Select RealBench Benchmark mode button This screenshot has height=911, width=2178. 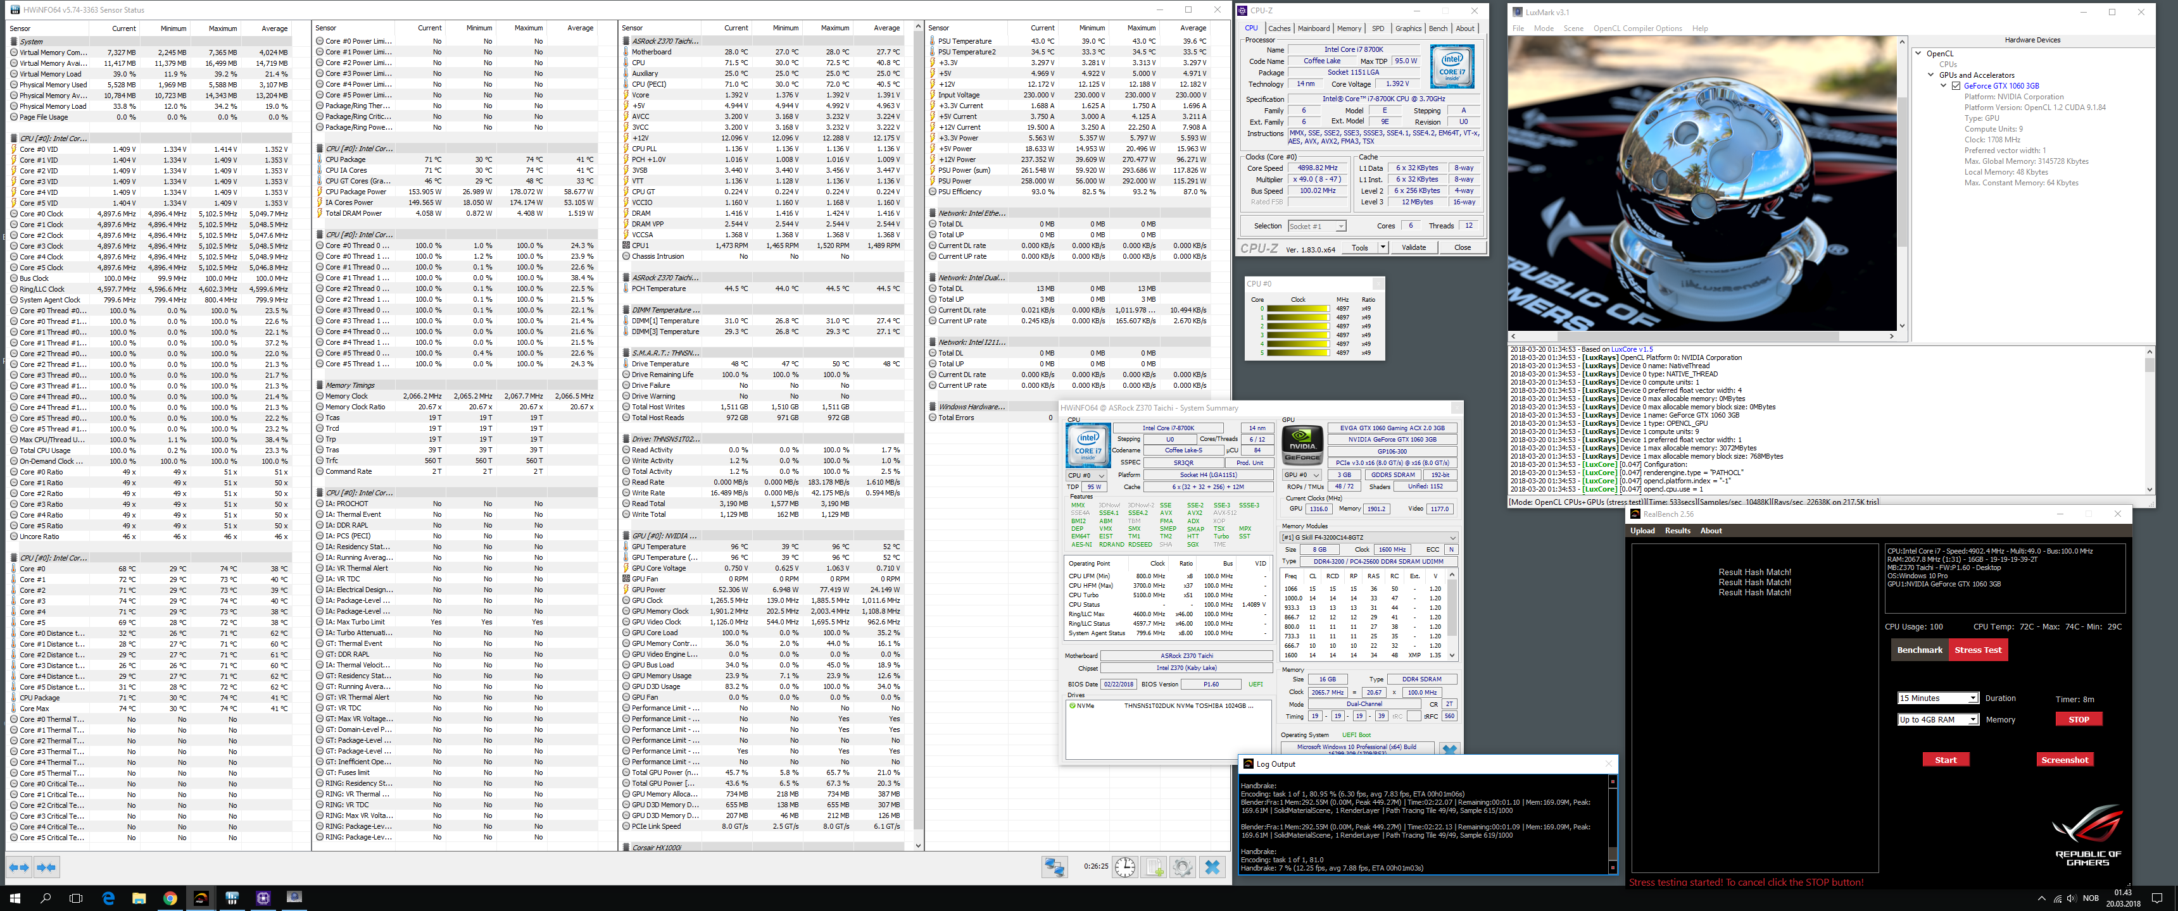tap(1919, 650)
